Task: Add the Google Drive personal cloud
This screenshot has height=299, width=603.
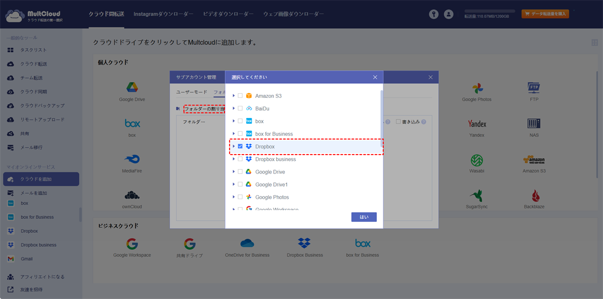Action: tap(132, 91)
